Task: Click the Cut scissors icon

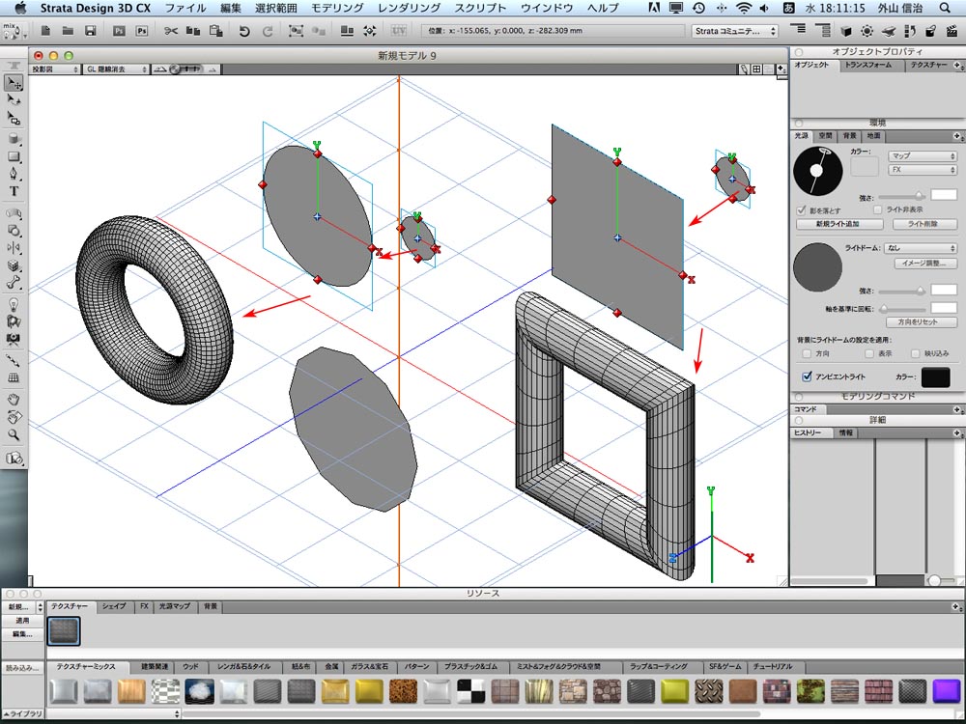Action: point(171,30)
